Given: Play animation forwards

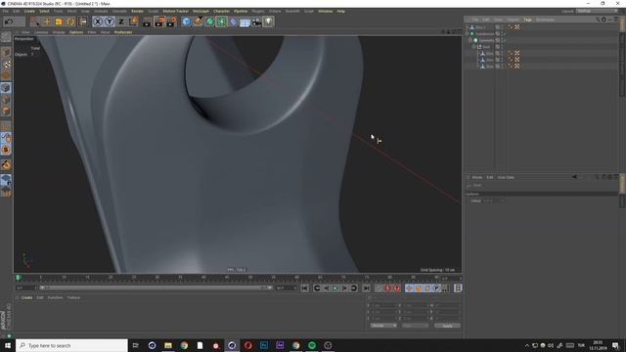Looking at the screenshot, I should pos(335,287).
